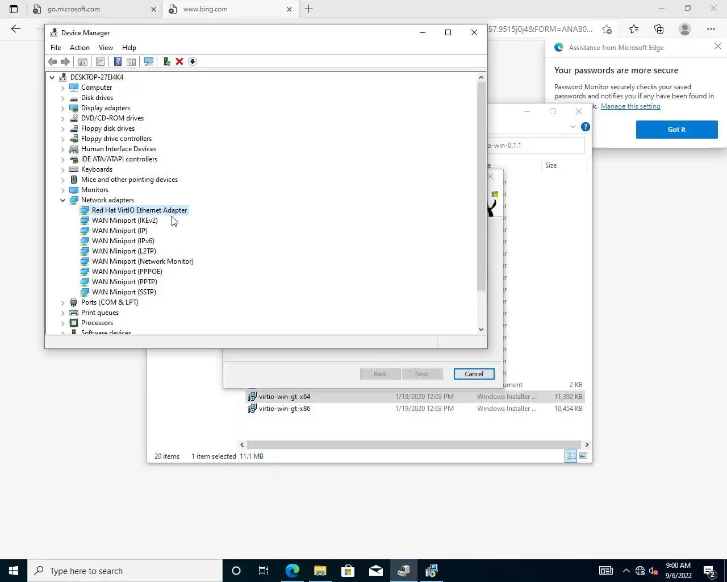This screenshot has height=582, width=727.
Task: Expand the Monitors category
Action: (63, 190)
